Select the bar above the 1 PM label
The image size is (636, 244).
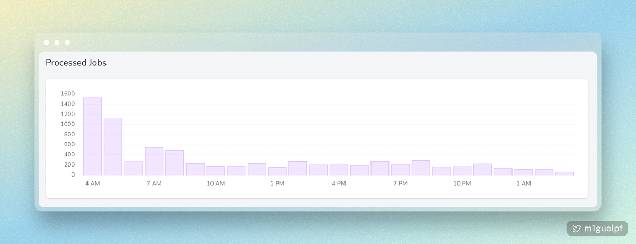[277, 171]
